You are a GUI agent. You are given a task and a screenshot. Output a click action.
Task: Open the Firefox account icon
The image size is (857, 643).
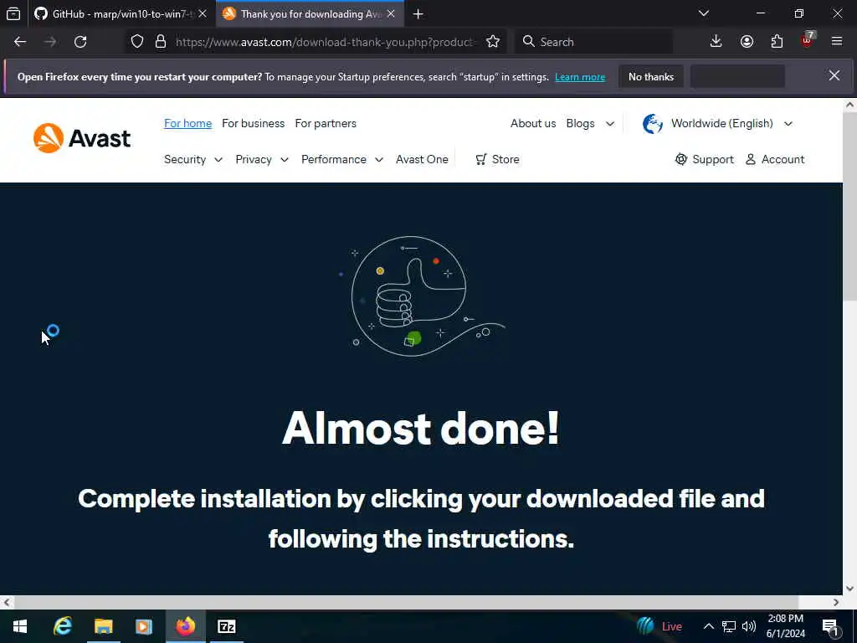747,42
